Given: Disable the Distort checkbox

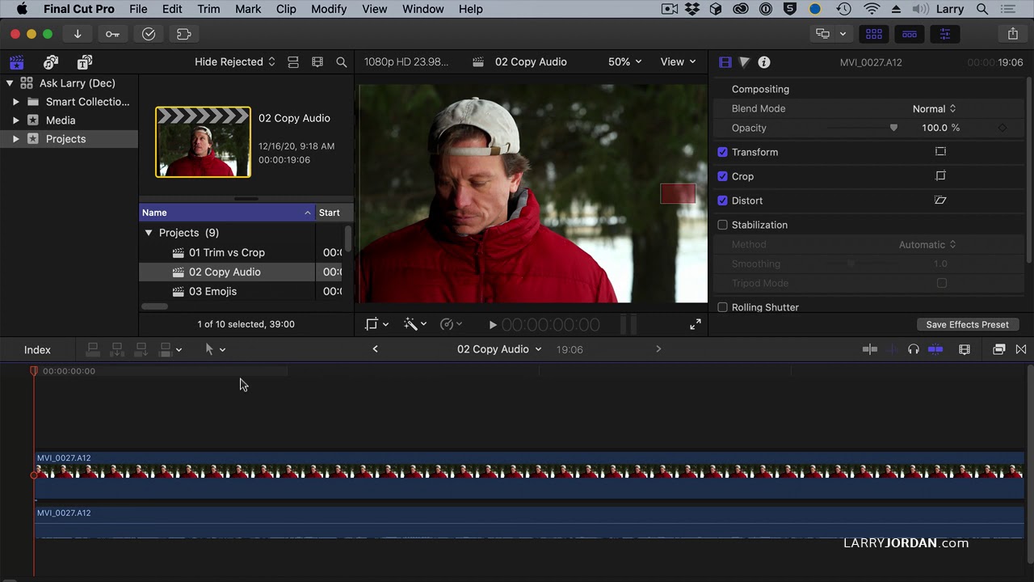Looking at the screenshot, I should (x=723, y=200).
